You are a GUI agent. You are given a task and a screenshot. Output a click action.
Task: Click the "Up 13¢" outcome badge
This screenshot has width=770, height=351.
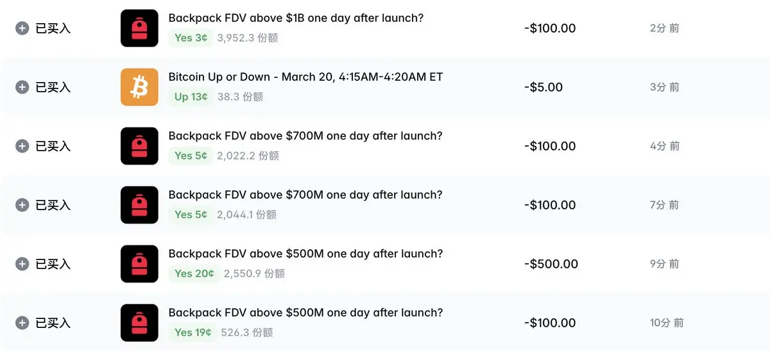coord(191,97)
